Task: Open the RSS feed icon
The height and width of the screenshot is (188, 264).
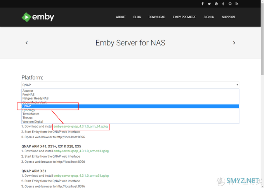Action: 237,4
